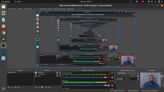164x92 pixels.
Task: Toggle visibility eye for the webcam source
Action: pos(57,72)
